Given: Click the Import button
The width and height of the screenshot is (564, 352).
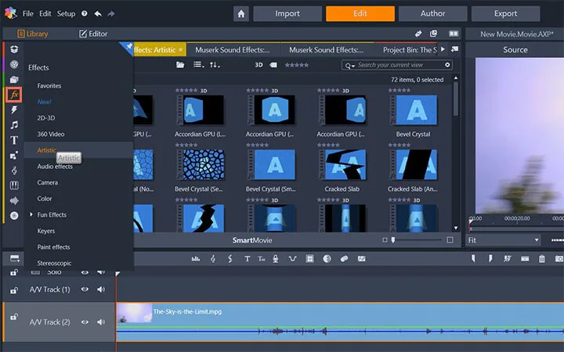Looking at the screenshot, I should pyautogui.click(x=287, y=13).
